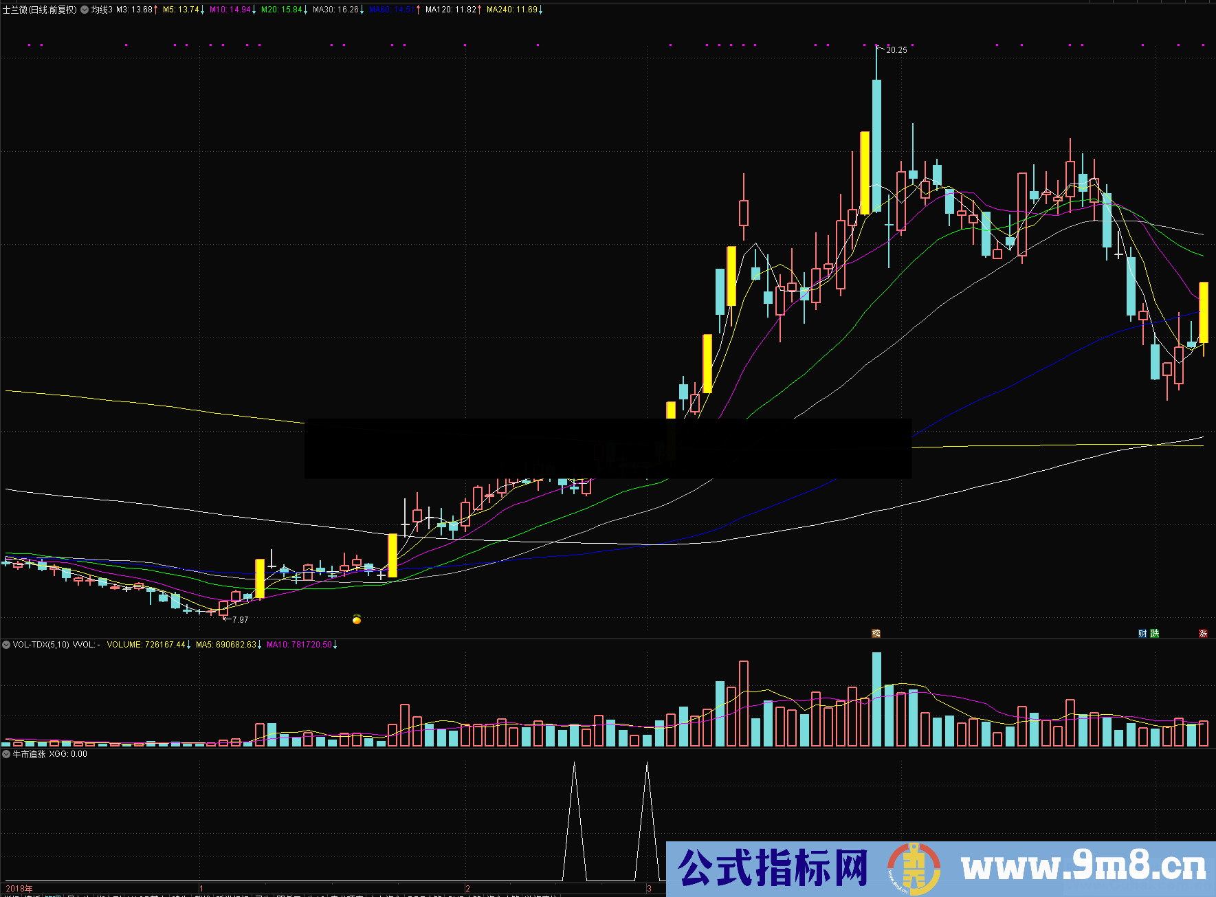
Task: Open the orange 榜 marker icon
Action: [876, 633]
